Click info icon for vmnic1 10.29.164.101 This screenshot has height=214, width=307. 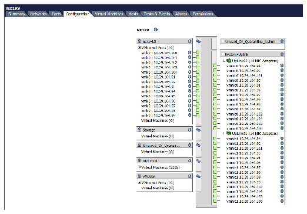pos(282,148)
